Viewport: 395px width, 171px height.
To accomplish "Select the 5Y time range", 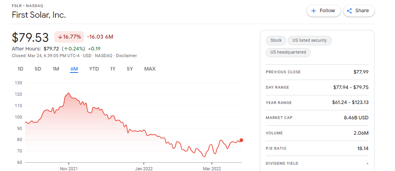I will click(130, 69).
